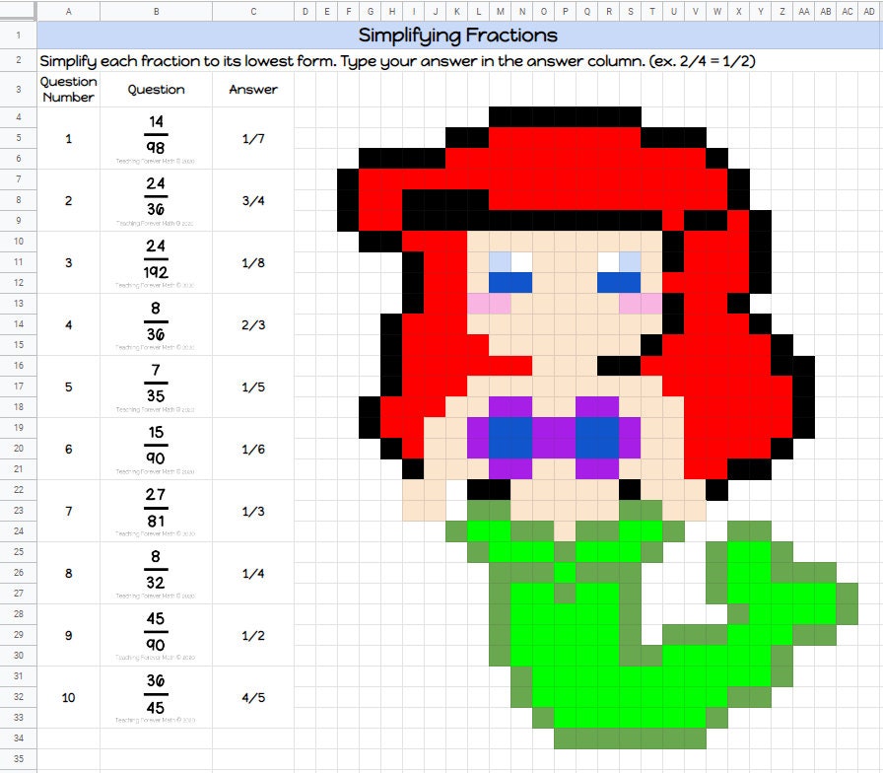
Task: Select question number 10 cell
Action: coord(67,697)
